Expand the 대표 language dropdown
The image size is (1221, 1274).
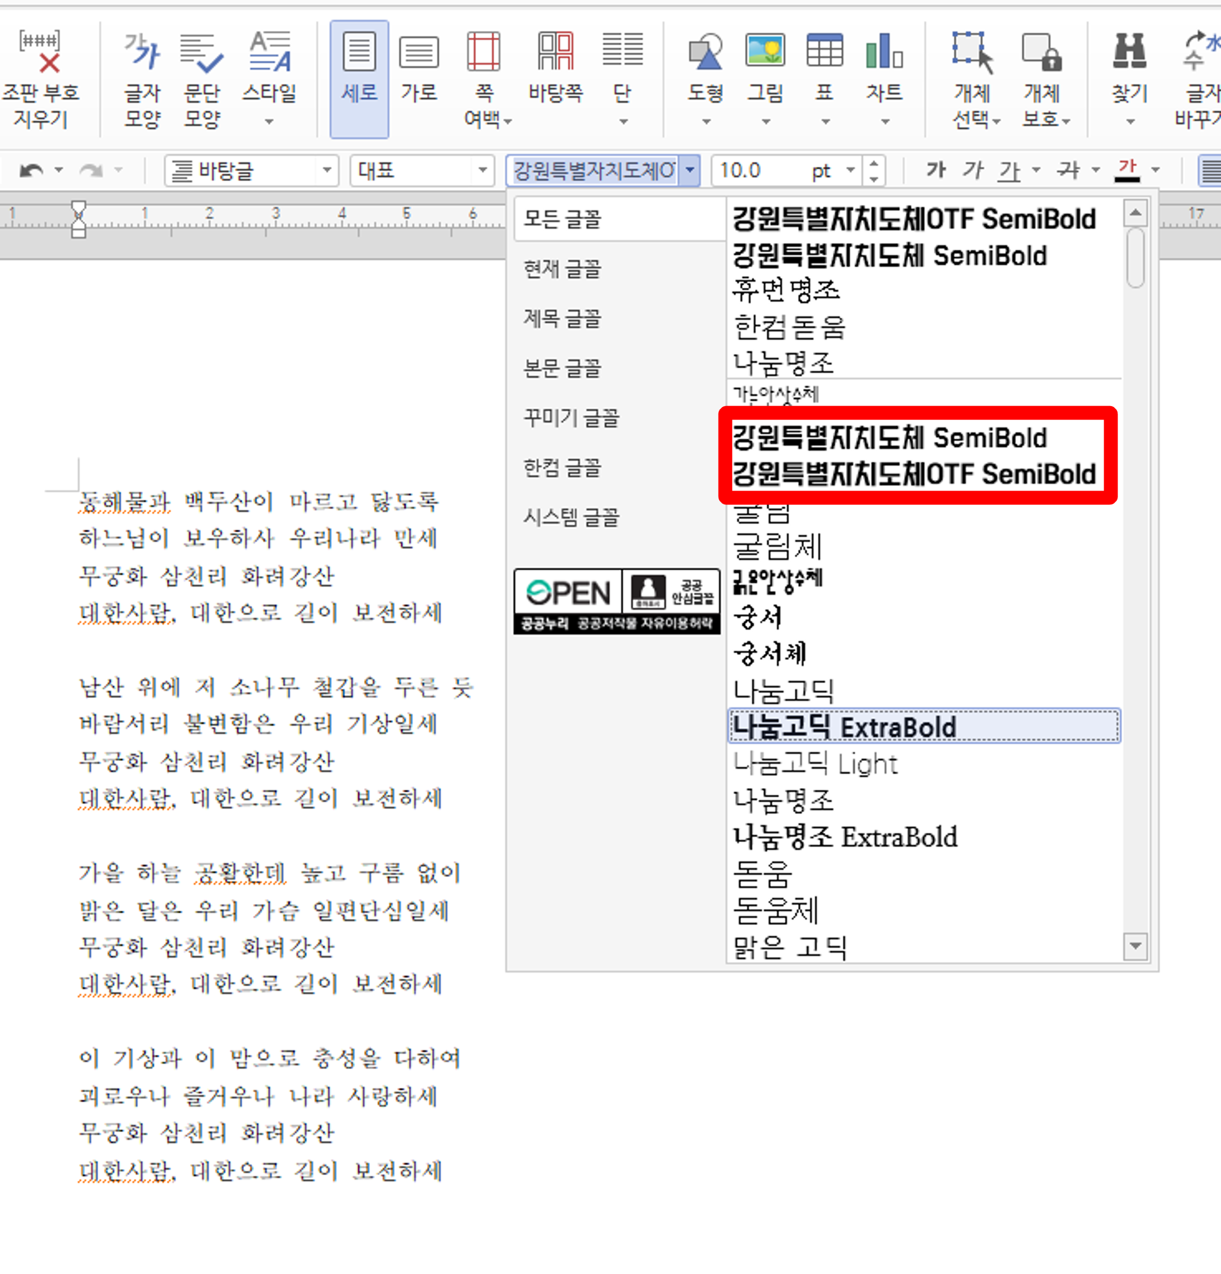482,171
